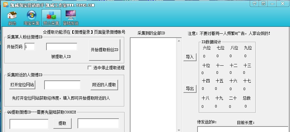
Task: Focus the 开始页码 input field
Action: (x=30, y=47)
